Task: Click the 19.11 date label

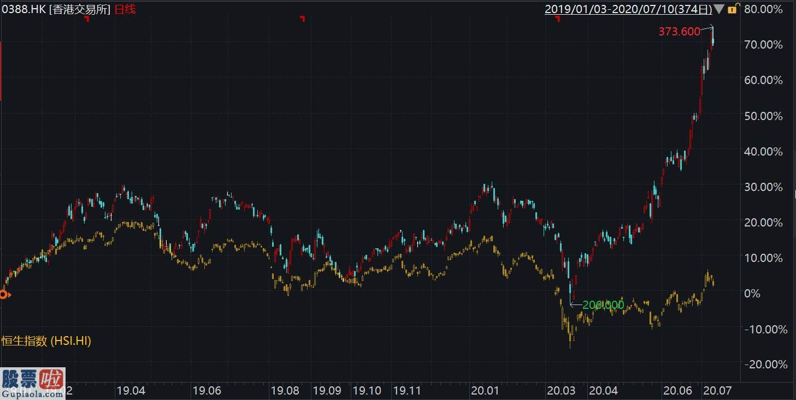Action: (407, 391)
